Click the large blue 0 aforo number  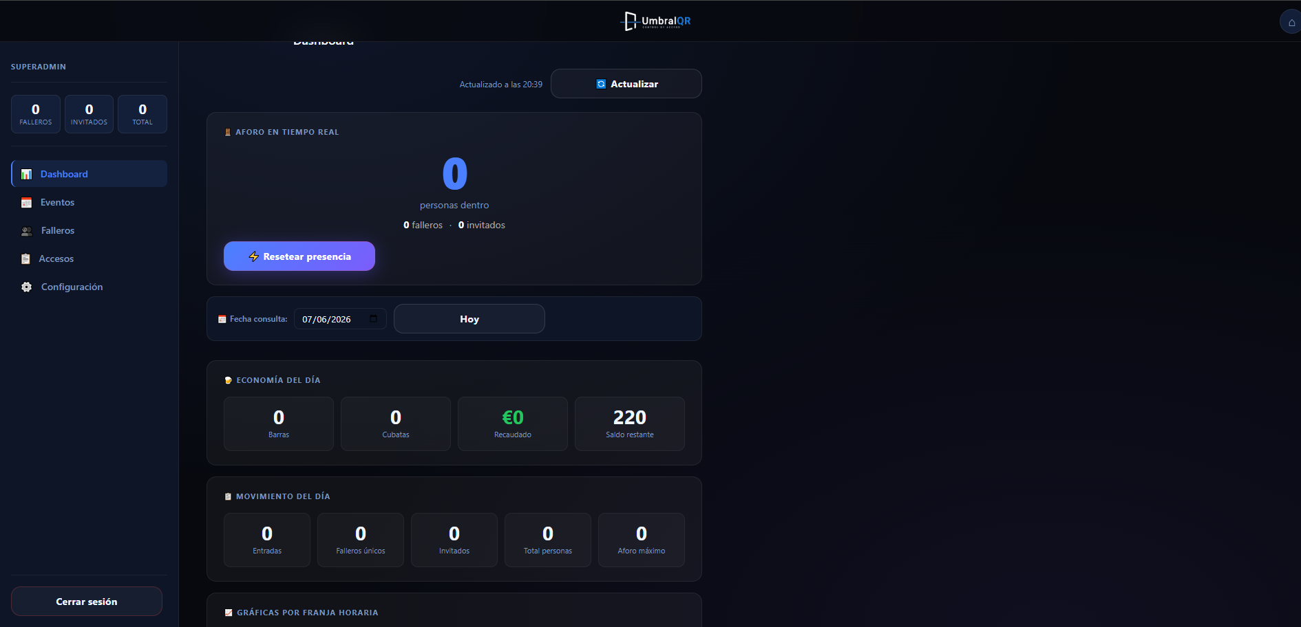coord(454,173)
